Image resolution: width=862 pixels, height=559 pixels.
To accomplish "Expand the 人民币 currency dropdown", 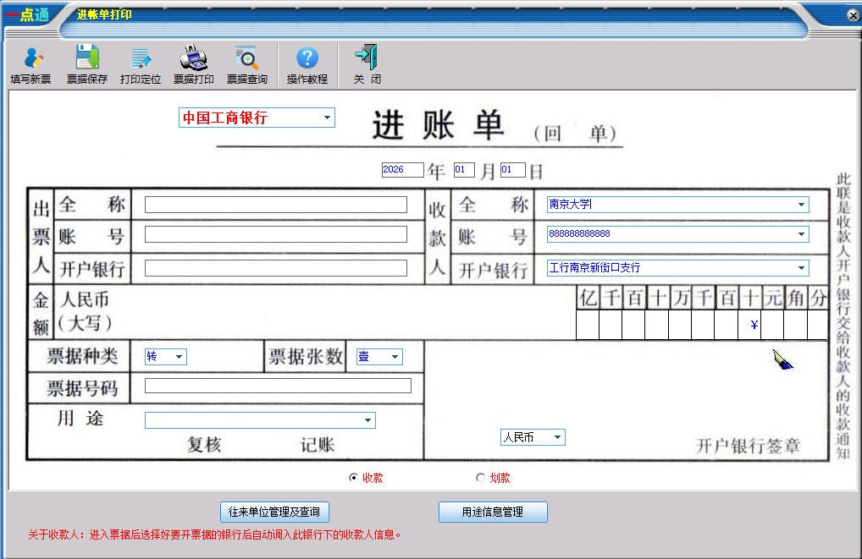I will pos(556,436).
